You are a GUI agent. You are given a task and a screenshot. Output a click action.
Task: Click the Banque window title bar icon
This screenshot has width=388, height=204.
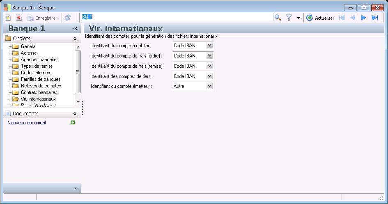point(7,7)
